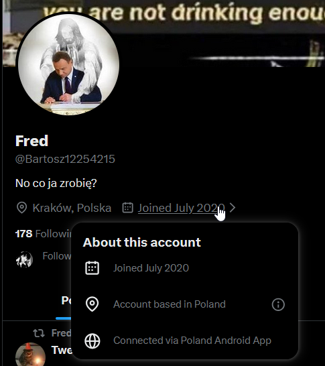325x366 pixels.
Task: Click the globe icon next to Connected via
Action: coord(92,341)
